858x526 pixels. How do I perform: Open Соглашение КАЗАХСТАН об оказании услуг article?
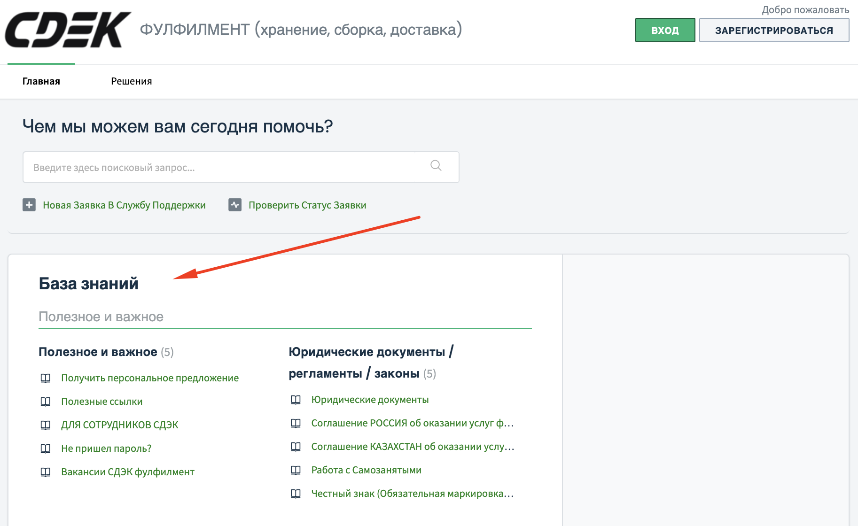click(x=413, y=447)
